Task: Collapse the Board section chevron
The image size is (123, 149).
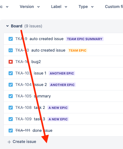Action: pos(7,26)
